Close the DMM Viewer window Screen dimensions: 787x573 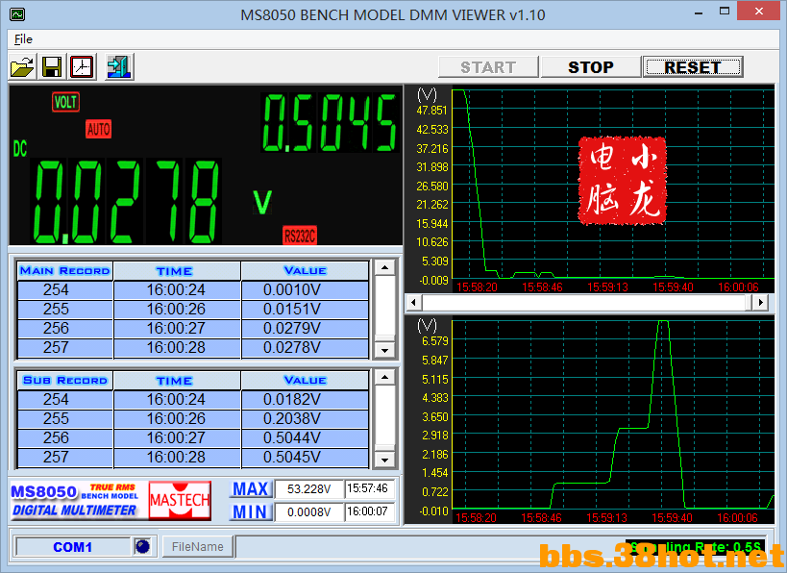click(759, 11)
